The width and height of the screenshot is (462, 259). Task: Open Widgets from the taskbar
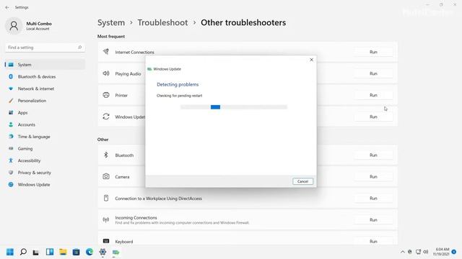tap(50, 252)
